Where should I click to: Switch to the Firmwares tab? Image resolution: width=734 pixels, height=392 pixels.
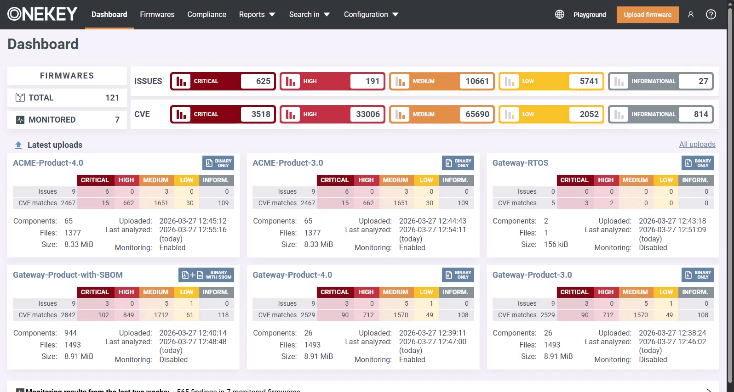(157, 15)
